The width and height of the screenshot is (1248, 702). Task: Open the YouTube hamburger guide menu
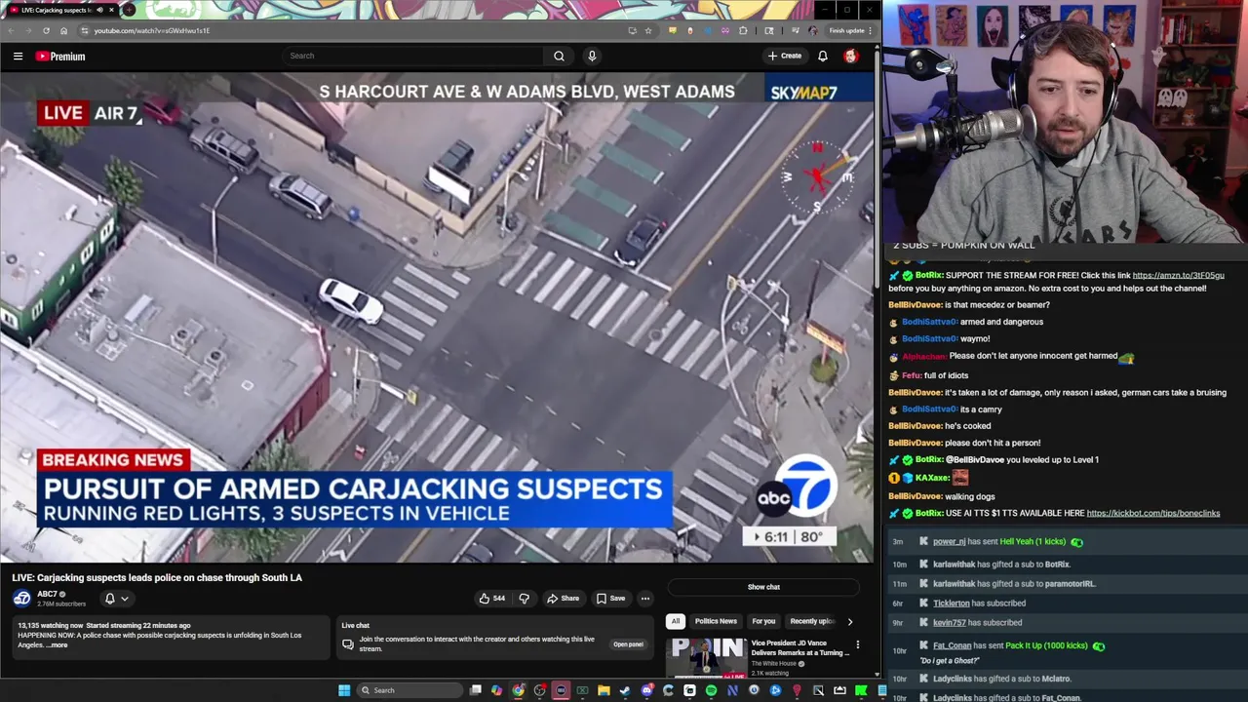coord(18,56)
